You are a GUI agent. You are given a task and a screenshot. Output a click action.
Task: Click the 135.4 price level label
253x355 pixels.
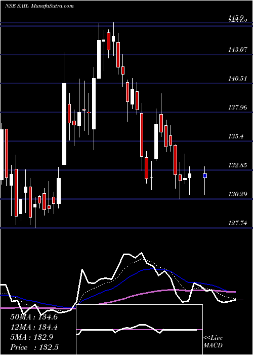tap(236, 136)
